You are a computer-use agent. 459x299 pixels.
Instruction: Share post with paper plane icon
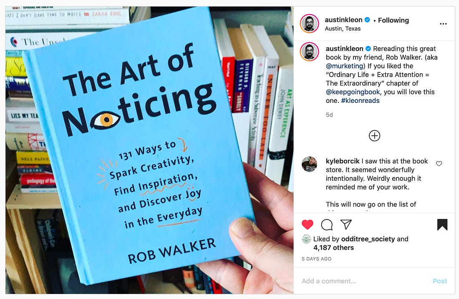(346, 224)
